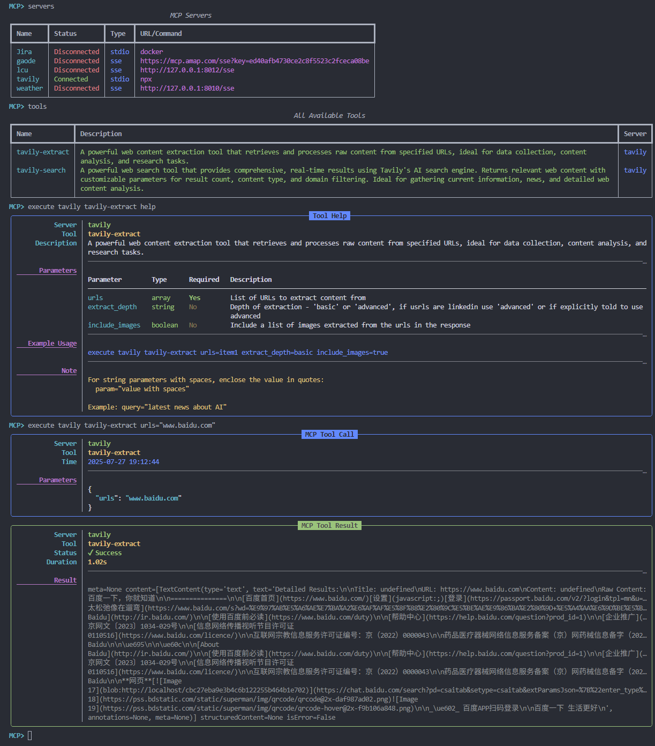Image resolution: width=655 pixels, height=746 pixels.
Task: Click tavily server cell for tavily-search
Action: [635, 170]
